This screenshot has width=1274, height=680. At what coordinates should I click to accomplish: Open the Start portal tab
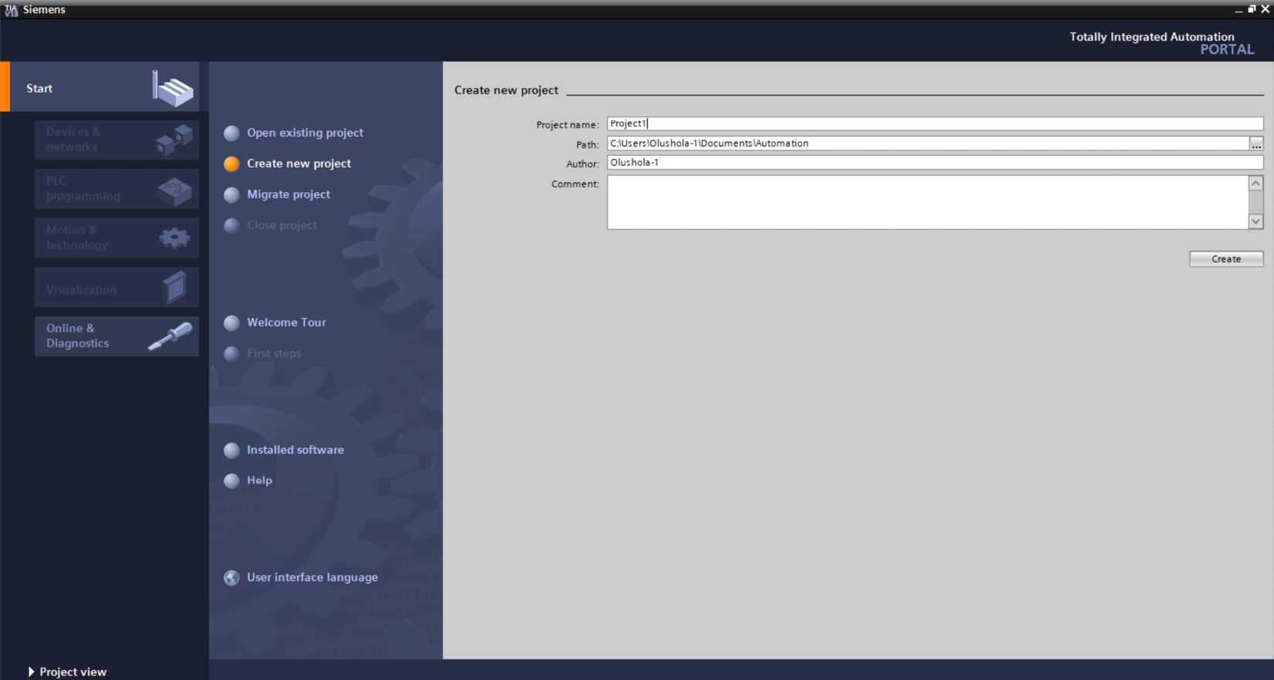[100, 87]
